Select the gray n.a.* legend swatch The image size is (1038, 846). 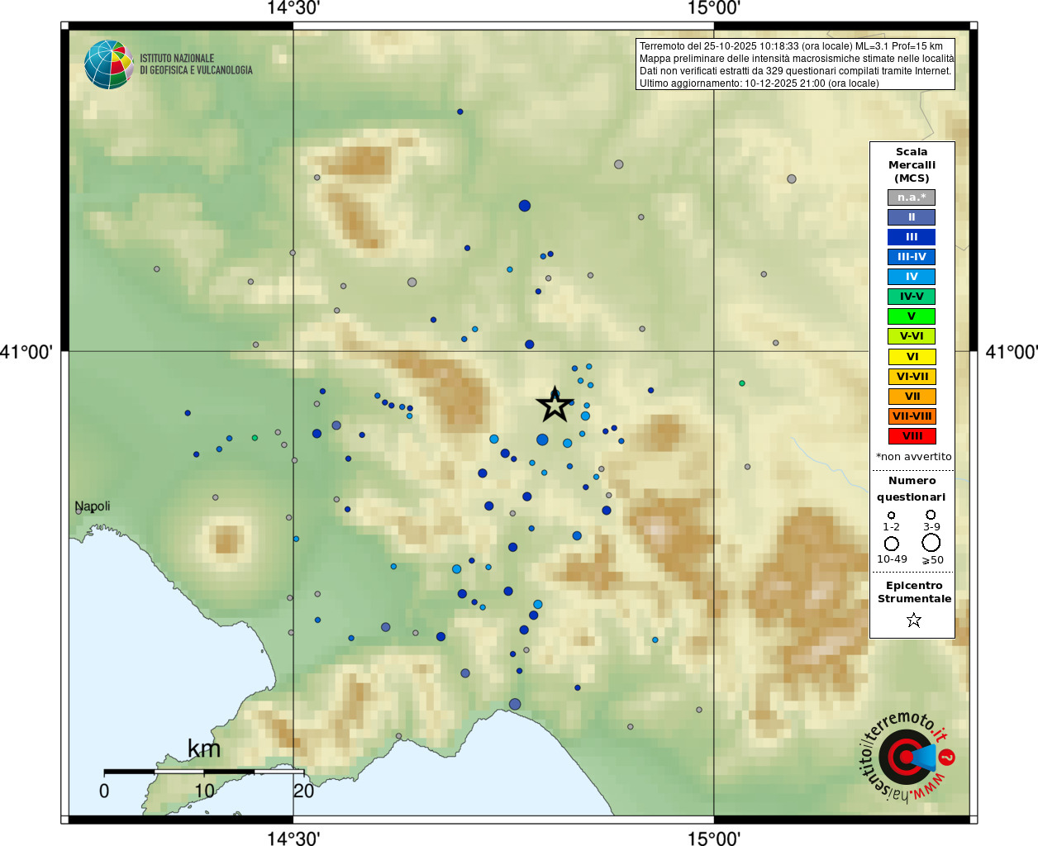[x=912, y=197]
